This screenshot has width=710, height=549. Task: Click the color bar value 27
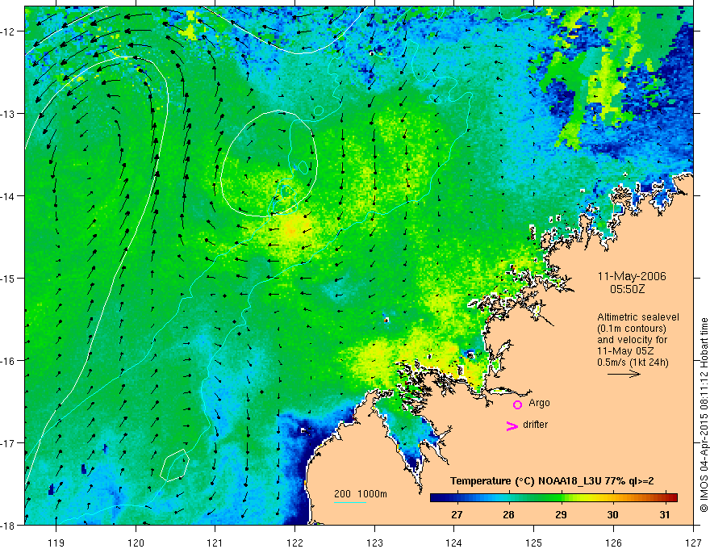pyautogui.click(x=457, y=514)
